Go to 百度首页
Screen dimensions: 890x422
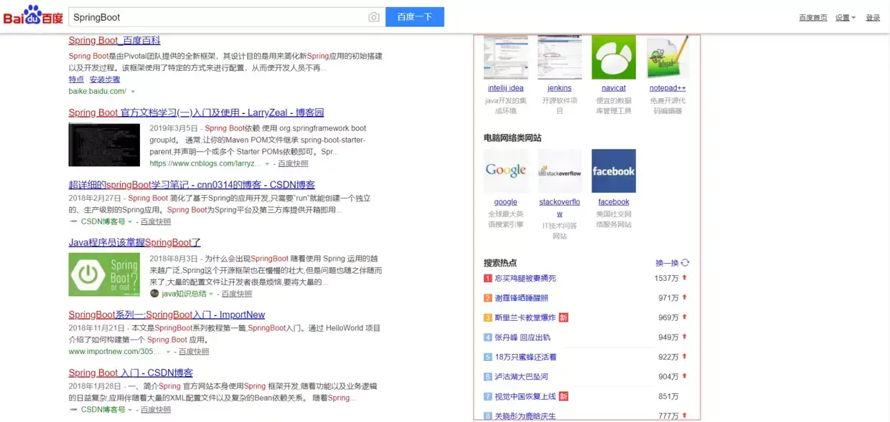pyautogui.click(x=813, y=18)
